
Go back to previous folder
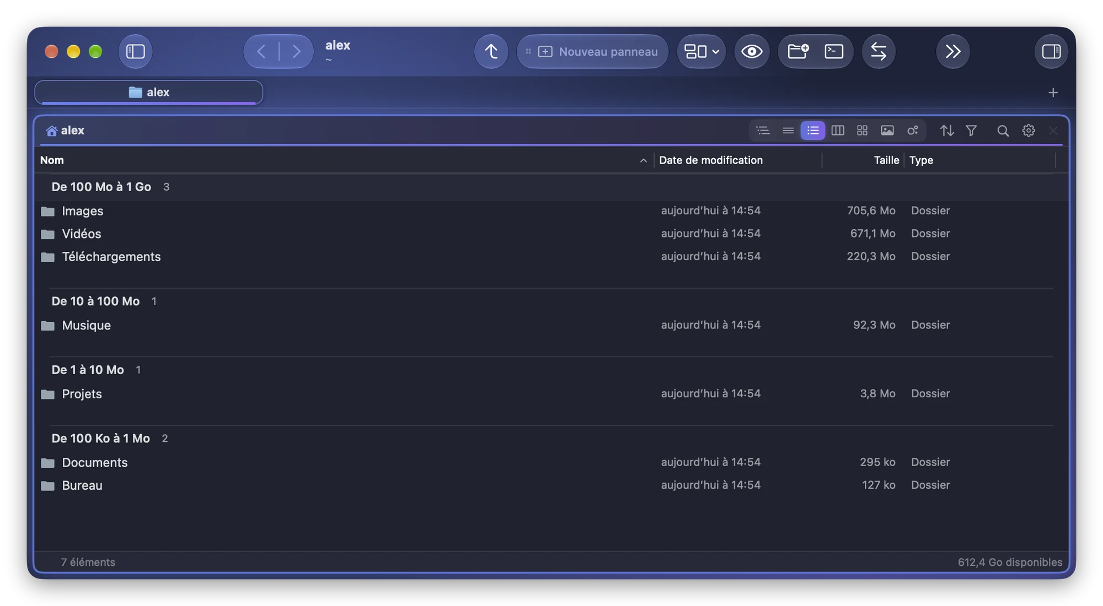click(x=261, y=51)
